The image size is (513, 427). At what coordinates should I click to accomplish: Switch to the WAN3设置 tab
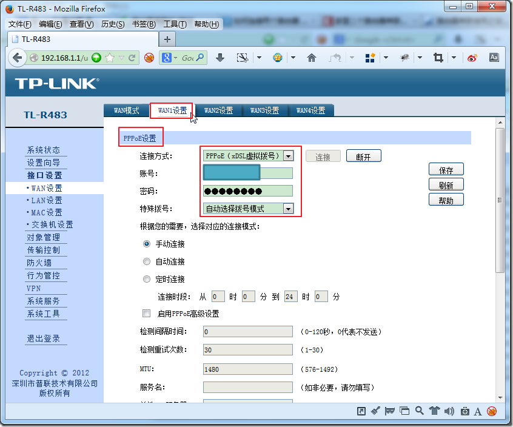[264, 110]
